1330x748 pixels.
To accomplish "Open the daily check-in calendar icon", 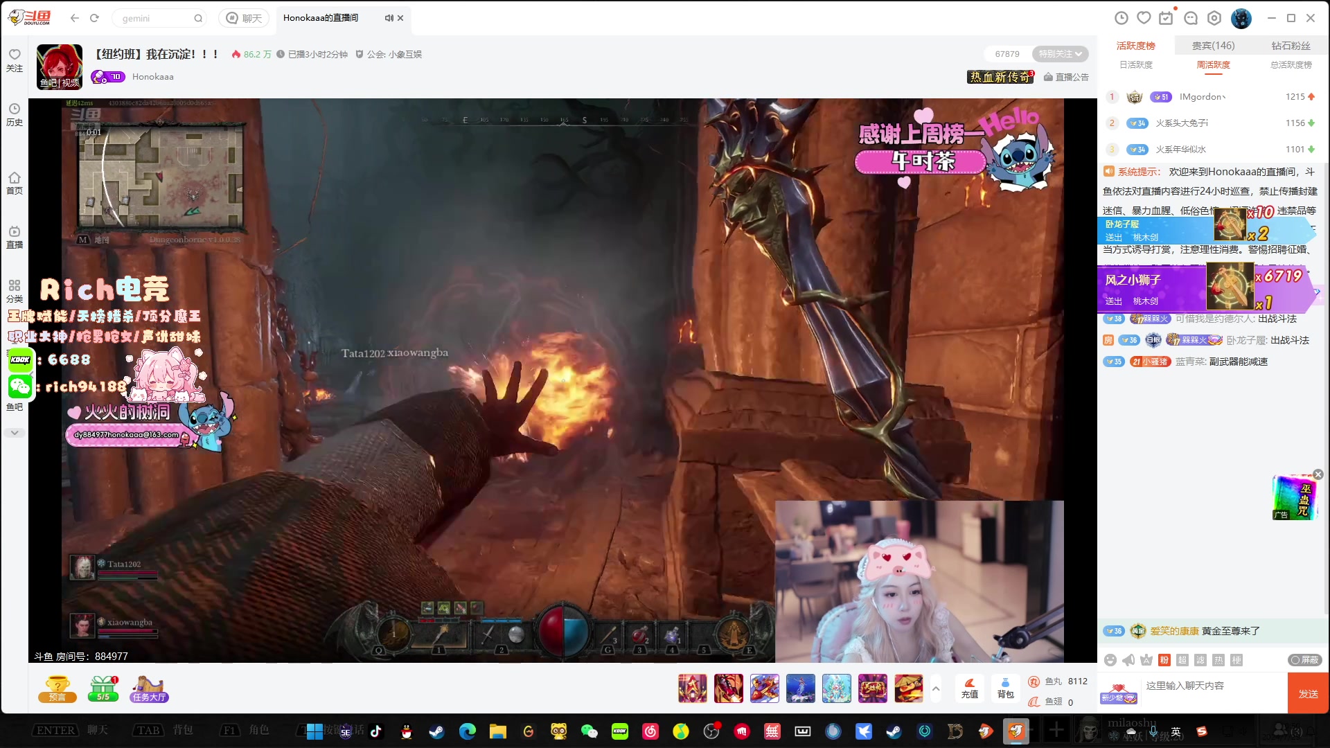I will 1167,18.
